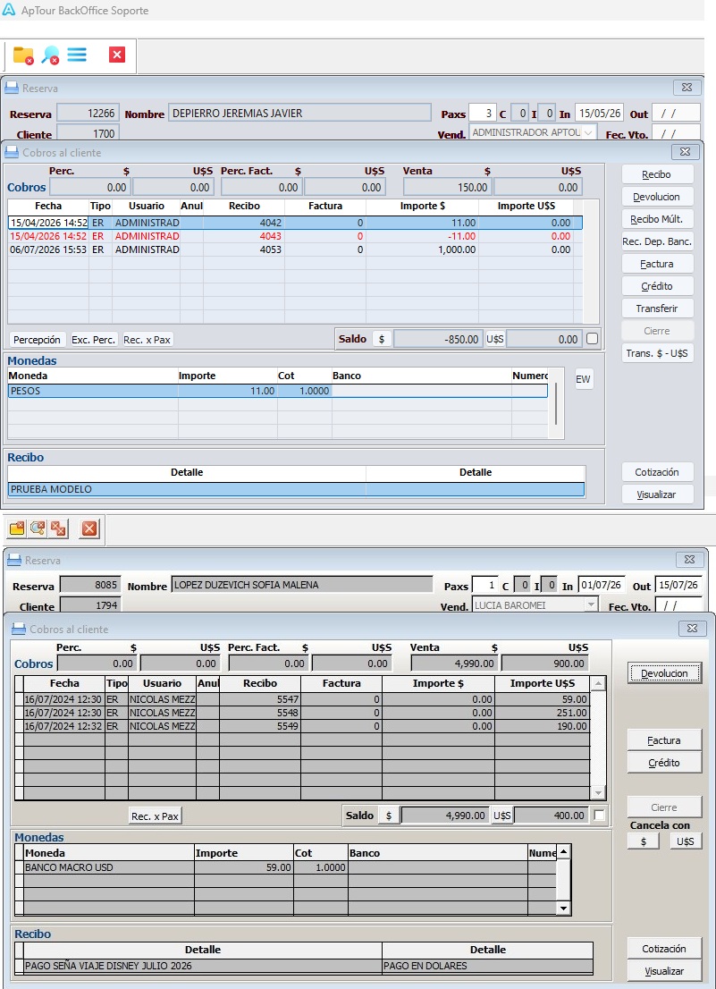
Task: Click the Exc. Perc. button
Action: click(x=93, y=339)
